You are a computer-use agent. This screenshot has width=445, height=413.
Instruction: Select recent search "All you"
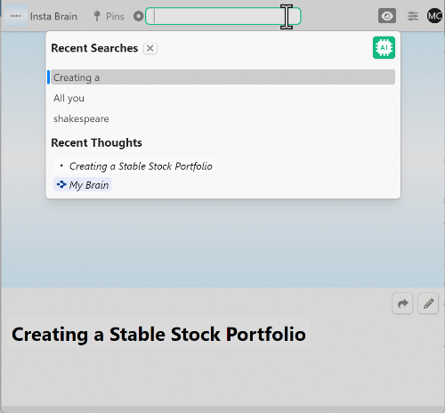tap(69, 98)
